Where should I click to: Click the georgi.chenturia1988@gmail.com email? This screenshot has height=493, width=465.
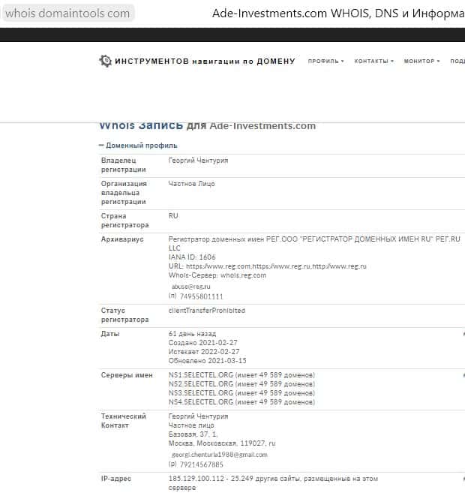pos(220,455)
